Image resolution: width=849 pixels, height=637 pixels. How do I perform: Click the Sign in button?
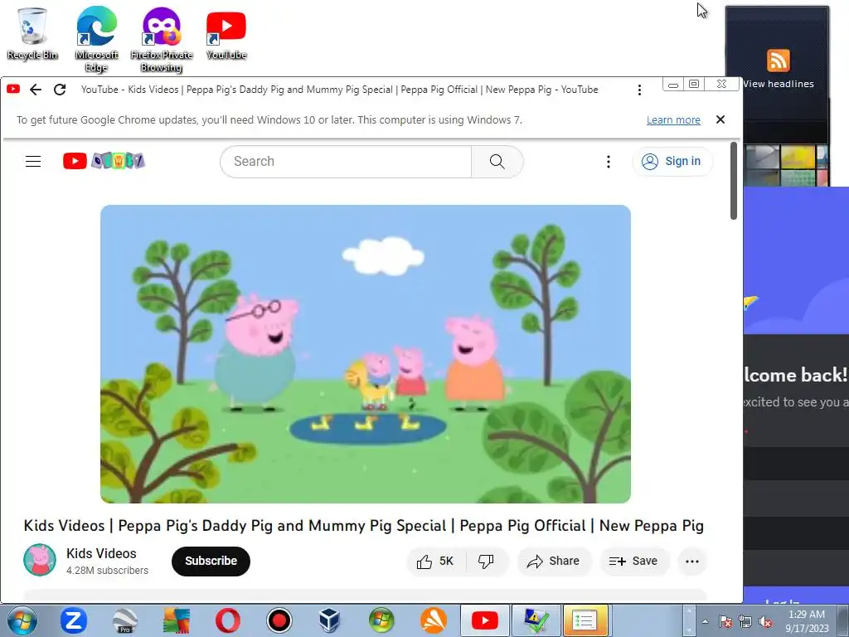pos(672,162)
